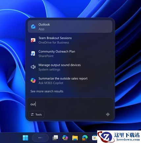The width and height of the screenshot is (141, 143).
Task: Click the M365 Copilot icon in results
Action: [x=33, y=80]
